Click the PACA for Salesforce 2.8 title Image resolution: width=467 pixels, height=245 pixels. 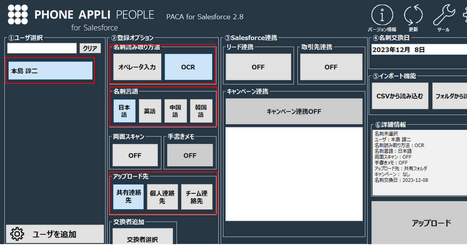click(205, 17)
